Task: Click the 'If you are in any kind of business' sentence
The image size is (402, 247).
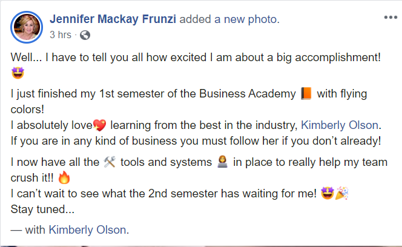Action: [x=196, y=142]
